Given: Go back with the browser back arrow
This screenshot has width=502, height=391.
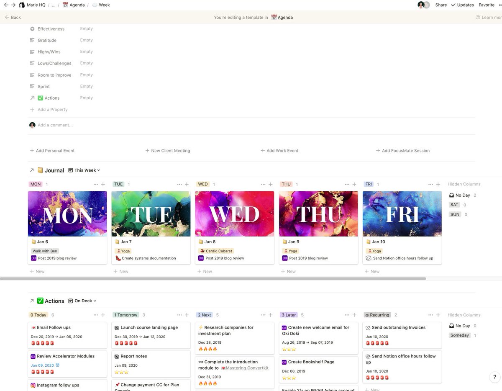Looking at the screenshot, I should coord(6,5).
